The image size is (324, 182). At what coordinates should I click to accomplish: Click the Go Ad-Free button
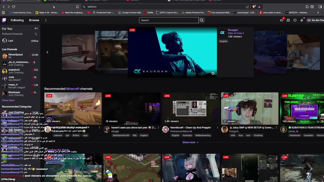click(x=316, y=20)
